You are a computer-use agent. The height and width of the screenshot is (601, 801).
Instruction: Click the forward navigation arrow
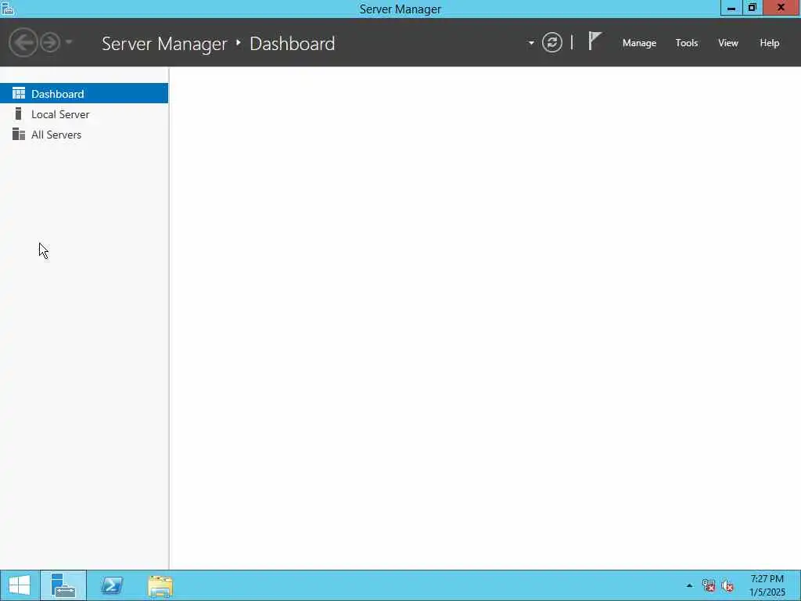point(50,42)
